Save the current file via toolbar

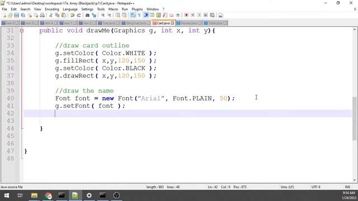(x=16, y=15)
